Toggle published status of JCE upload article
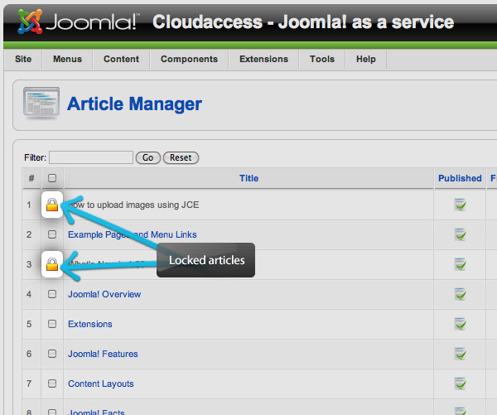The height and width of the screenshot is (415, 497). (x=460, y=205)
